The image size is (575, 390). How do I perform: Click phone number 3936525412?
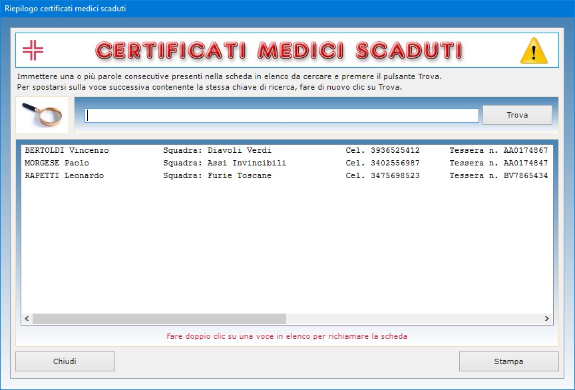395,150
